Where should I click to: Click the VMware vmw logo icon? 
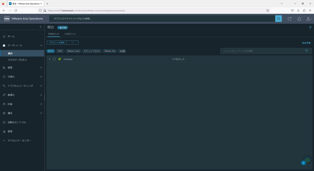click(7, 19)
